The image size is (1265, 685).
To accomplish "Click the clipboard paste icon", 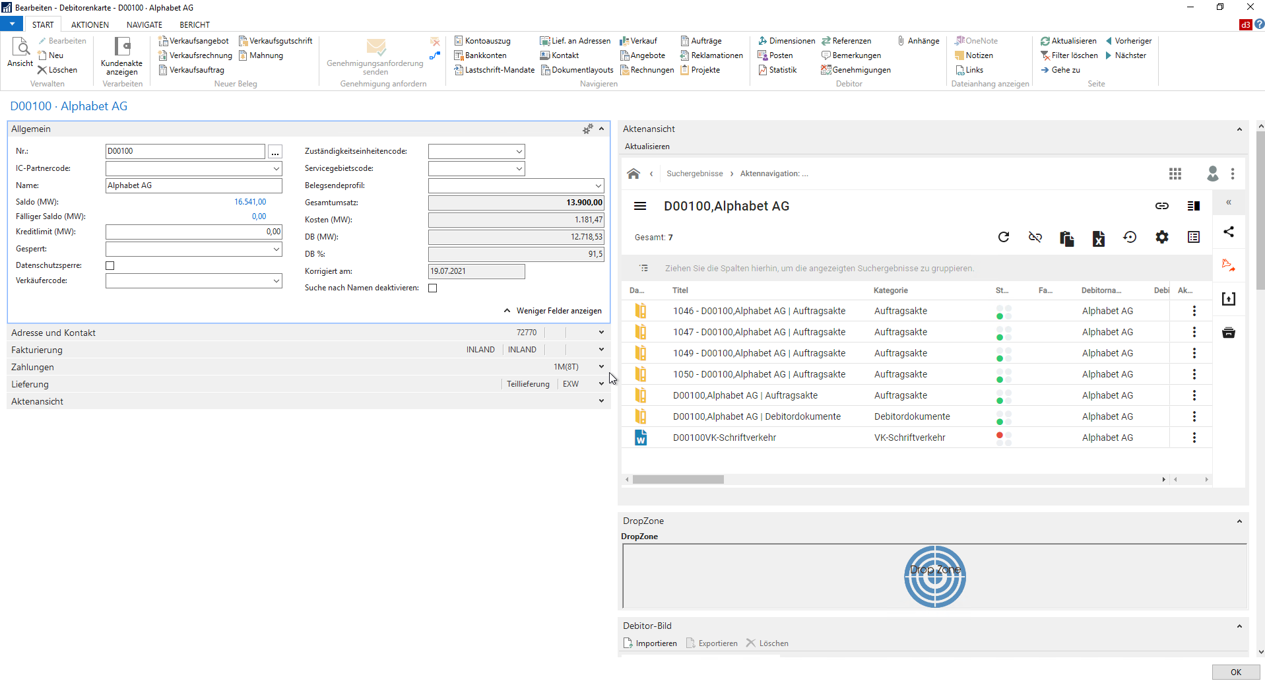I will click(x=1067, y=238).
